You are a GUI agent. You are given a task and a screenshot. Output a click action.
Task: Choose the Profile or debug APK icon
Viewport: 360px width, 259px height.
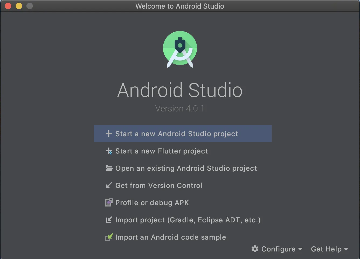coord(109,202)
